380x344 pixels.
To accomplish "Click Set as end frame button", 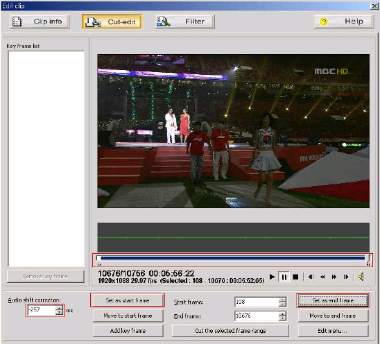I will [x=333, y=300].
